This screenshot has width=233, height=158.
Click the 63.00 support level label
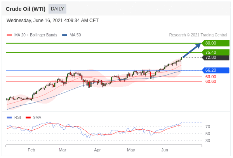coord(210,77)
